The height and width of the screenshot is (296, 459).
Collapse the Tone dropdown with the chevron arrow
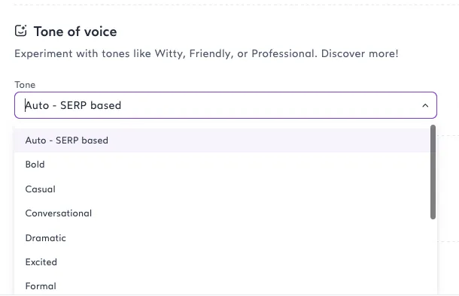tap(425, 105)
